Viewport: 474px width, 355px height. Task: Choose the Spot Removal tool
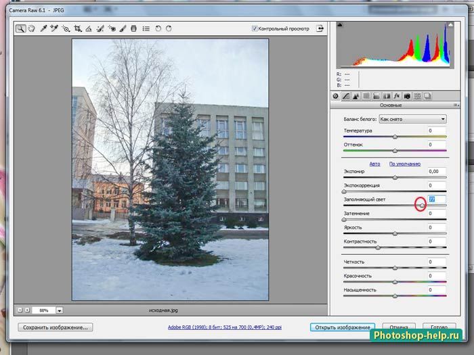point(100,28)
